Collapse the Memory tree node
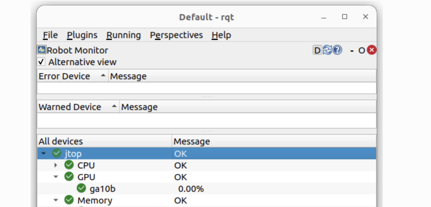 coord(56,201)
